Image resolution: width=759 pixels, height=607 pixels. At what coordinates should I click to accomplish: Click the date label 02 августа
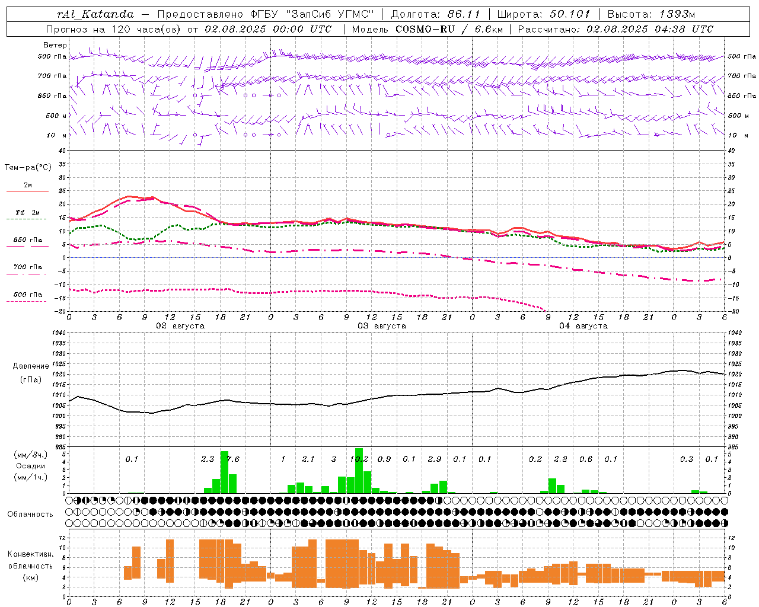click(x=180, y=326)
